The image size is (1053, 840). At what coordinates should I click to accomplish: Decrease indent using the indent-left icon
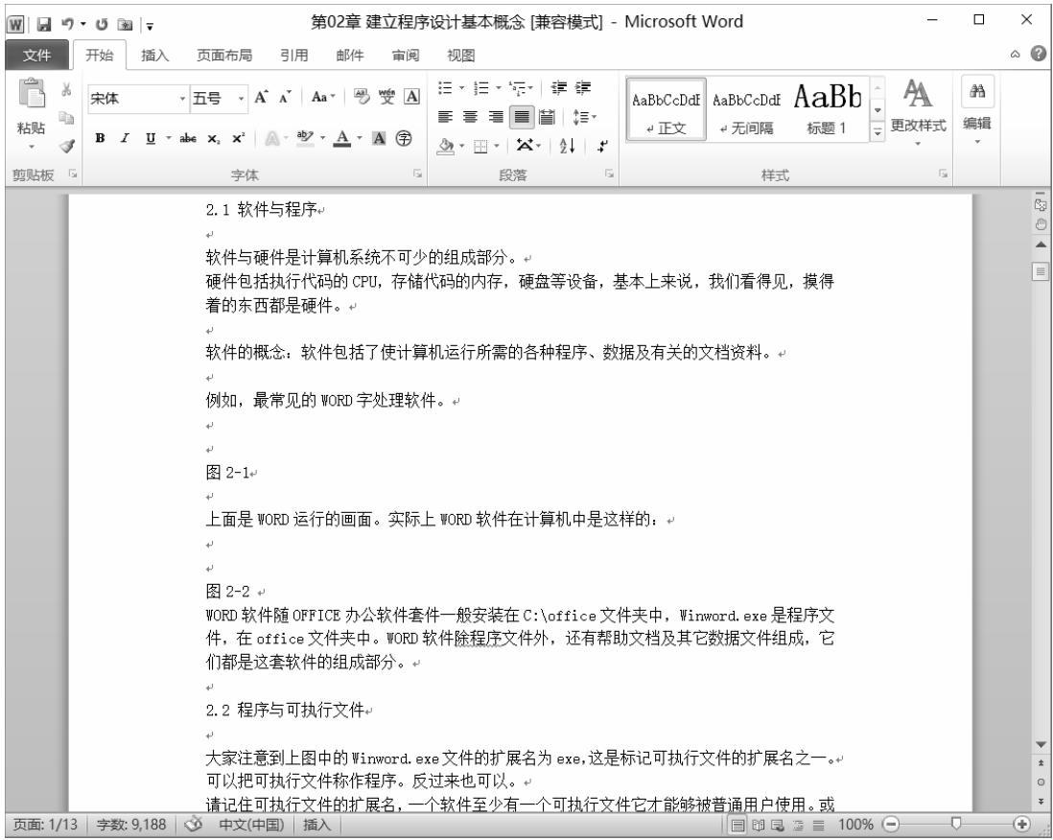coord(559,88)
